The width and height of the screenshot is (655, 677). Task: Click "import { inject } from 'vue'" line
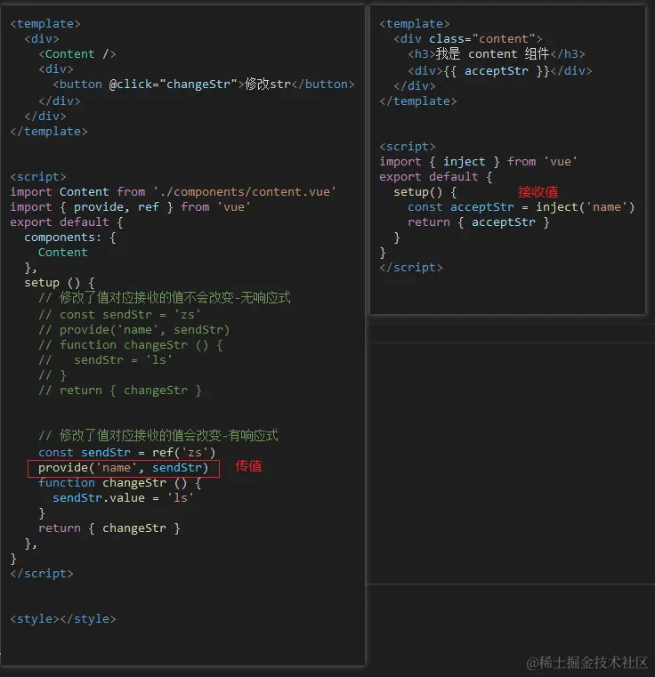478,162
